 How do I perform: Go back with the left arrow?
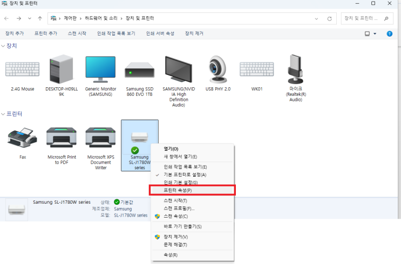click(6, 18)
